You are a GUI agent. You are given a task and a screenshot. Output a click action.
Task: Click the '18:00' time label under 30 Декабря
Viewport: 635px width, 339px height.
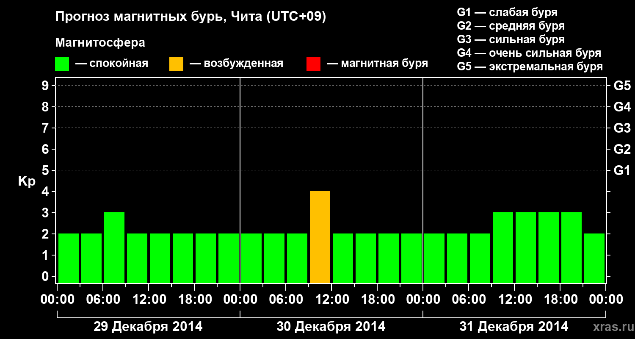coord(377,299)
